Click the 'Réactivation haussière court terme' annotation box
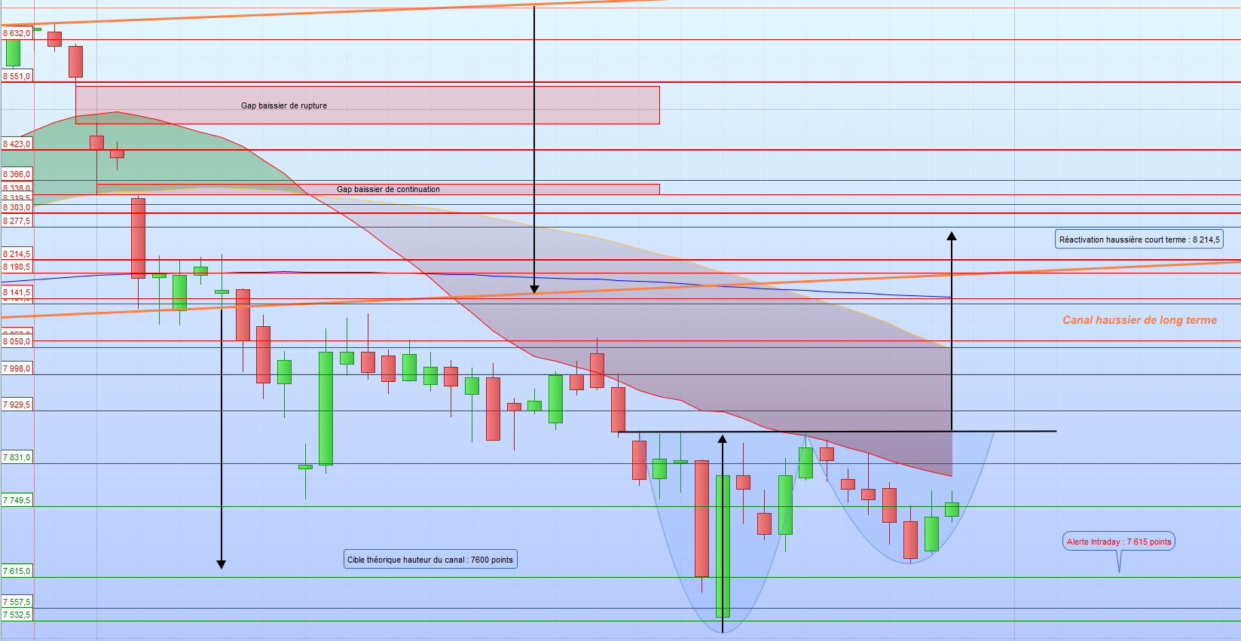 click(x=1139, y=240)
